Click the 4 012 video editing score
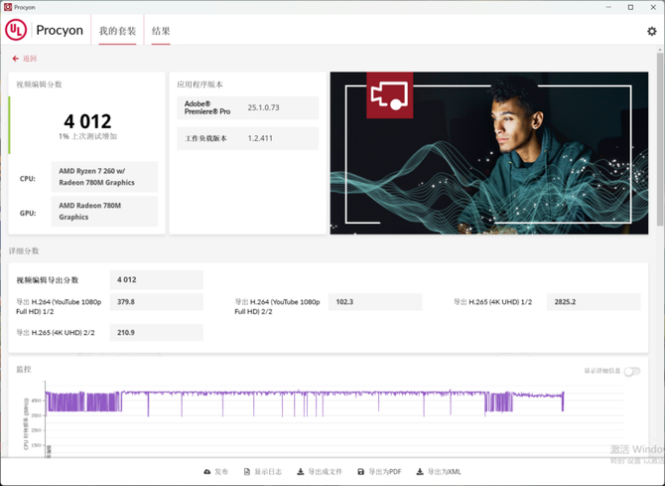Viewport: 665px width, 486px height. (x=87, y=122)
